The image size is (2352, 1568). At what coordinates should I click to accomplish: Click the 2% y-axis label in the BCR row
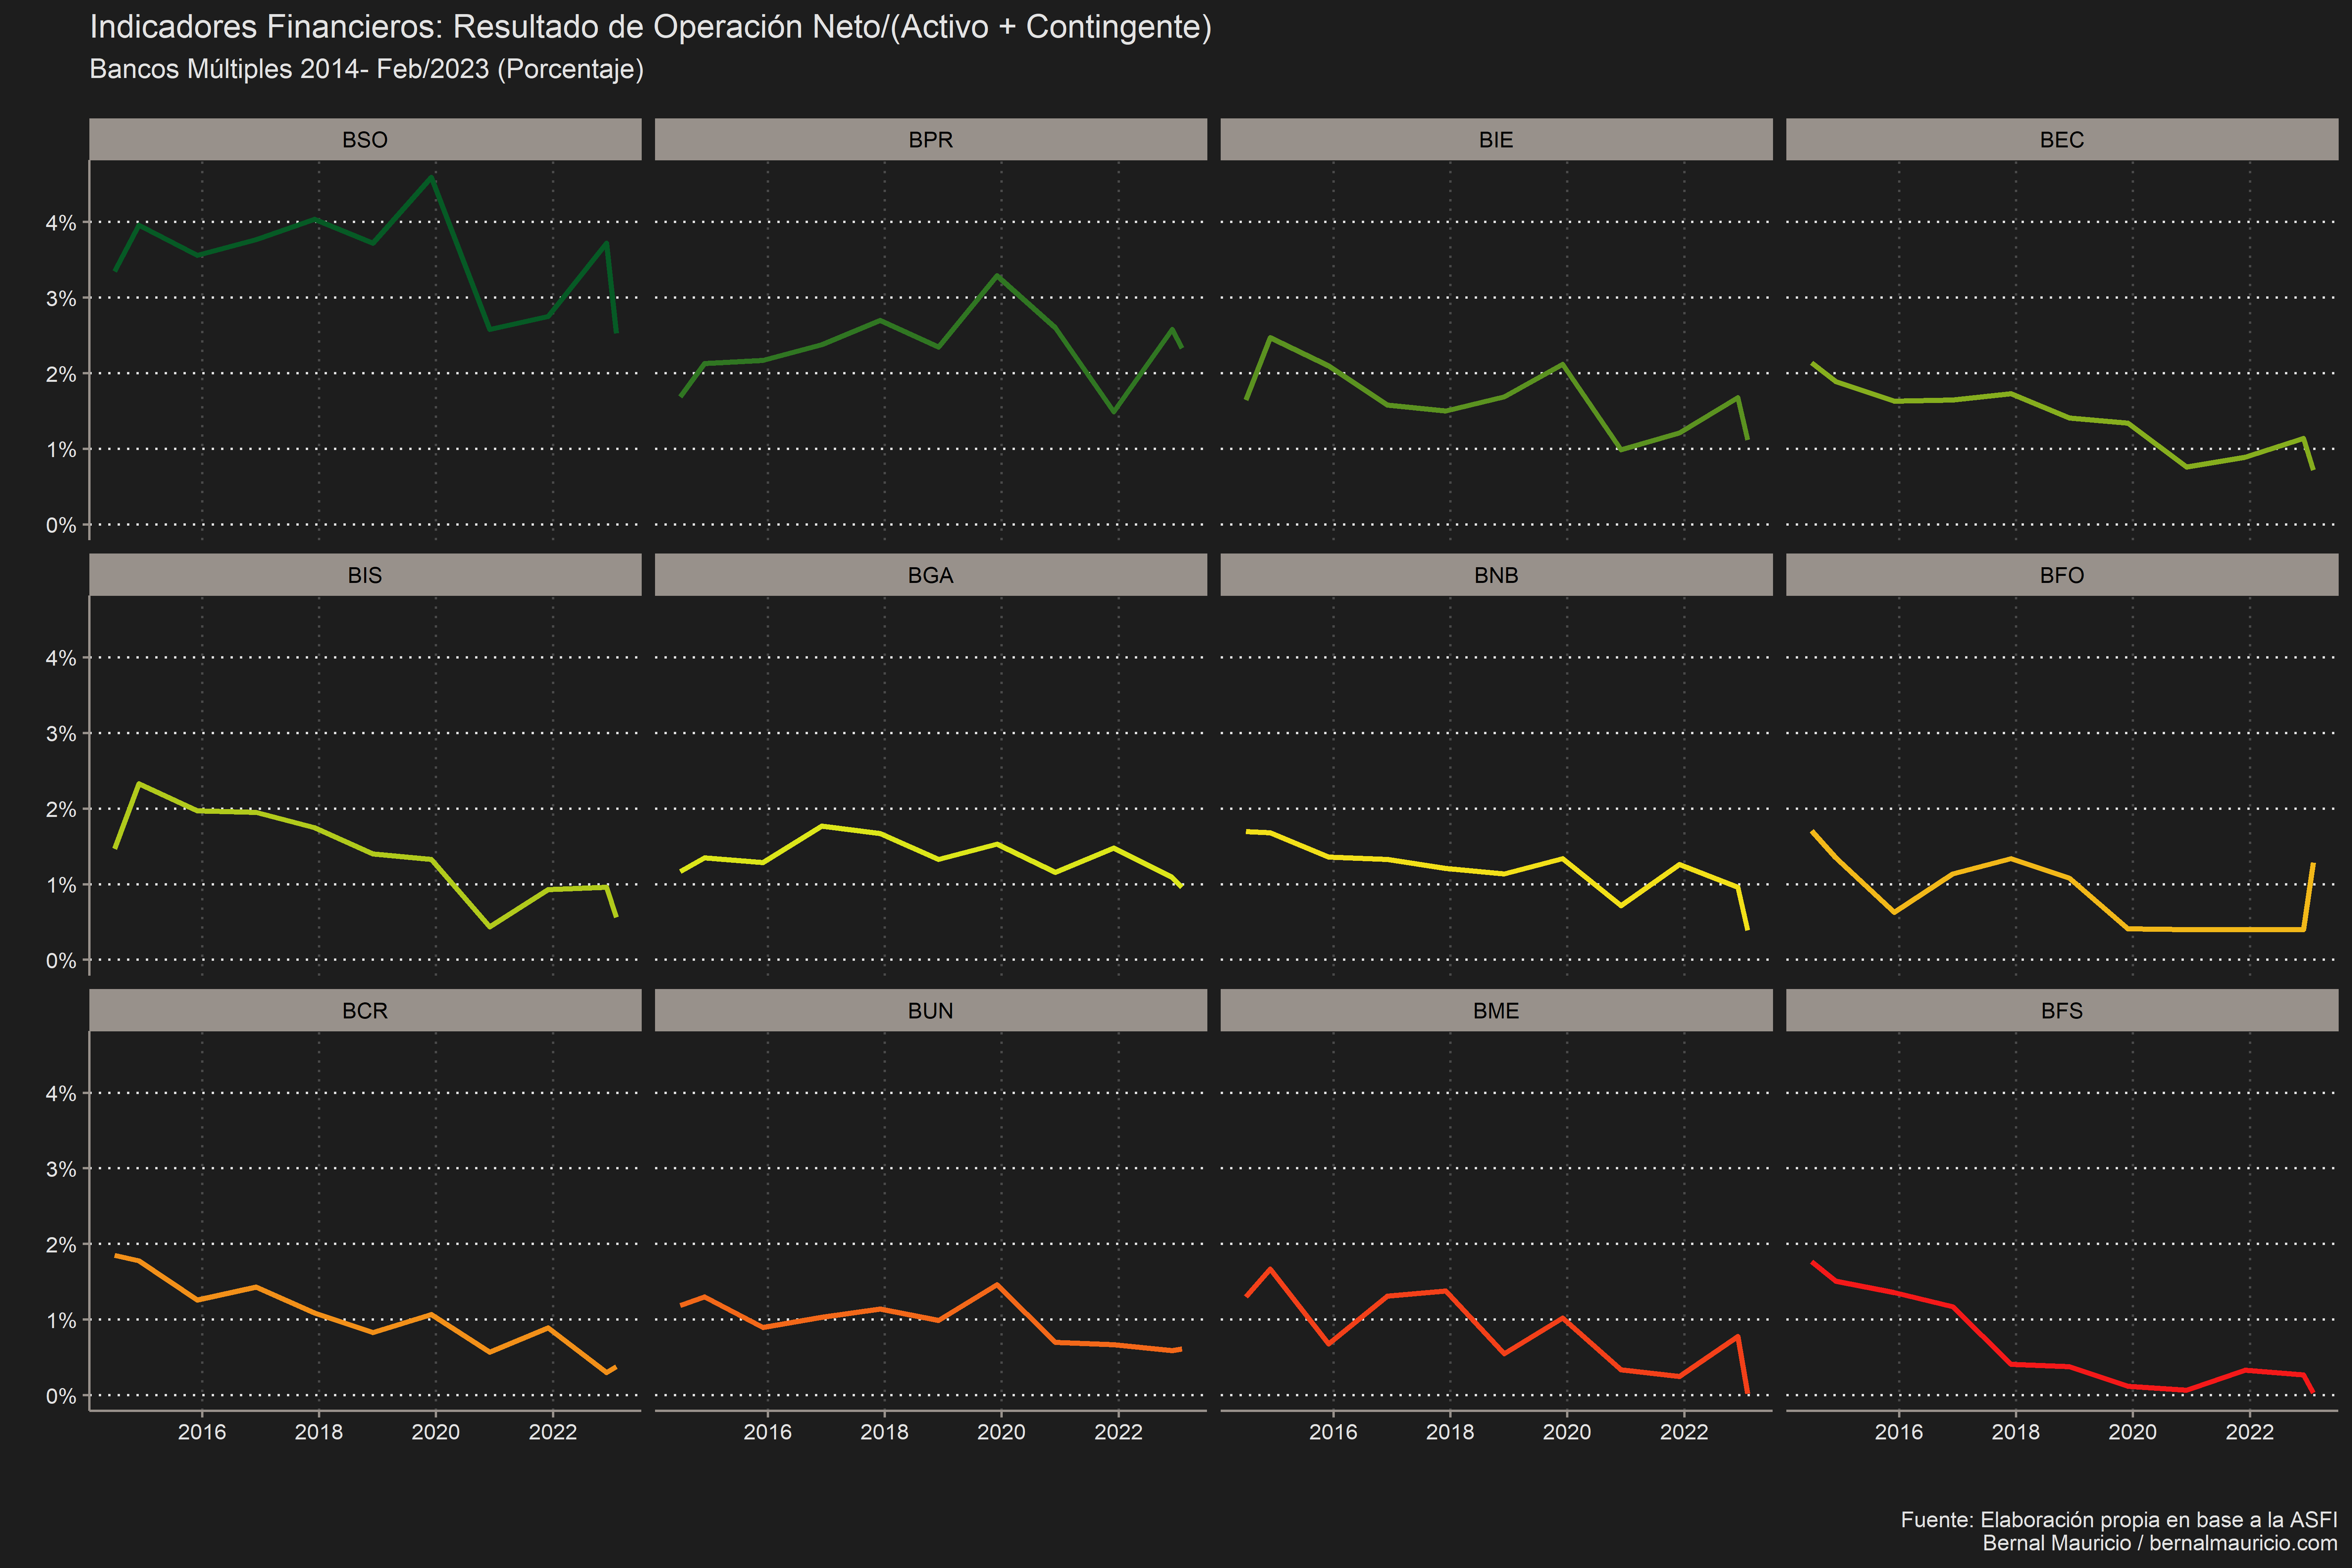click(61, 1245)
